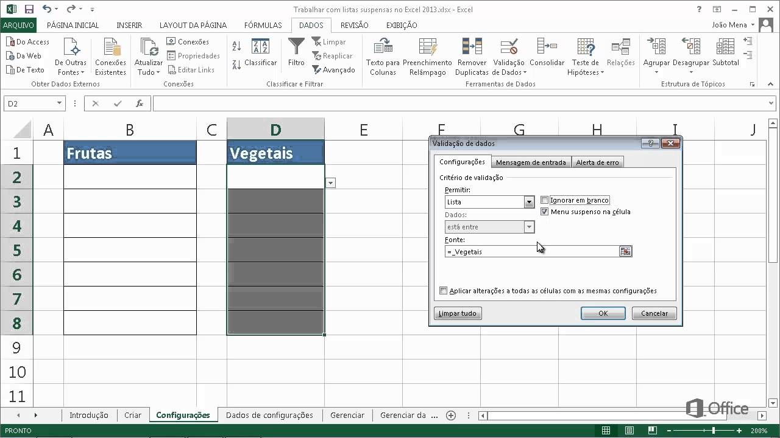Viewport: 780px width, 438px height.
Task: Adjust the zoom slider handle
Action: pyautogui.click(x=713, y=431)
